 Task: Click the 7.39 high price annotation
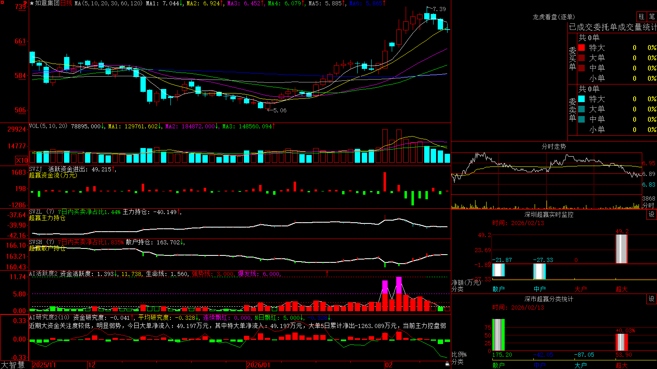click(x=439, y=9)
